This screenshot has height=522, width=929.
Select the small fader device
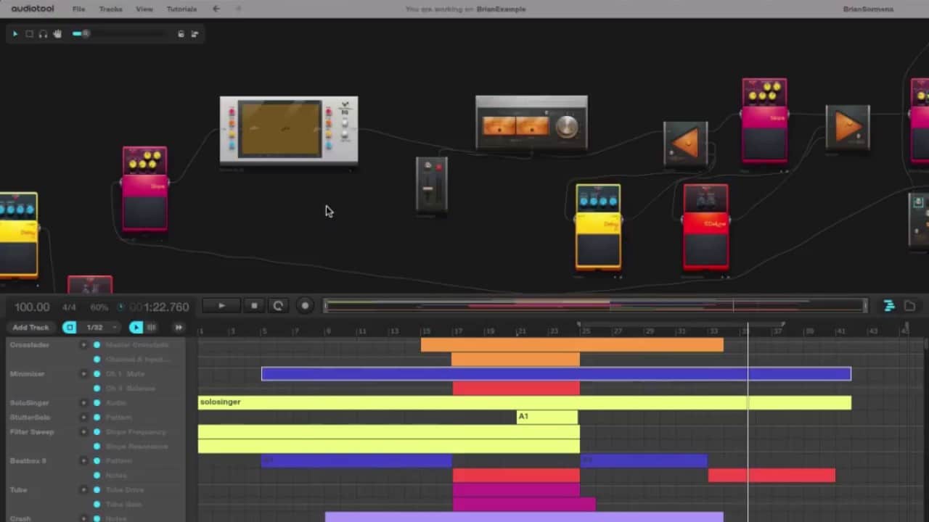pyautogui.click(x=431, y=185)
